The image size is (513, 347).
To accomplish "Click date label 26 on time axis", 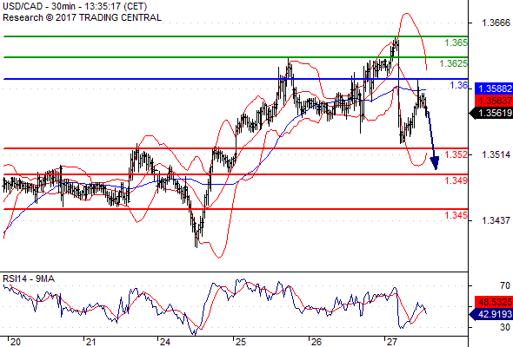I will tap(316, 342).
